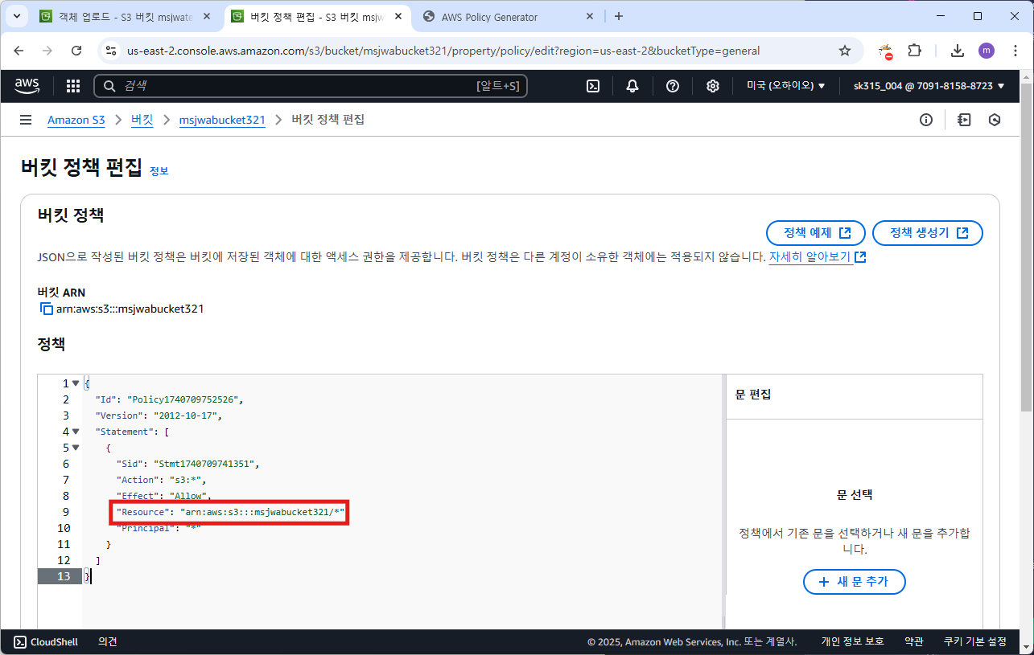Screen dimensions: 1034x655
Task: Open the Chrome three-dot menu
Action: pos(1015,51)
